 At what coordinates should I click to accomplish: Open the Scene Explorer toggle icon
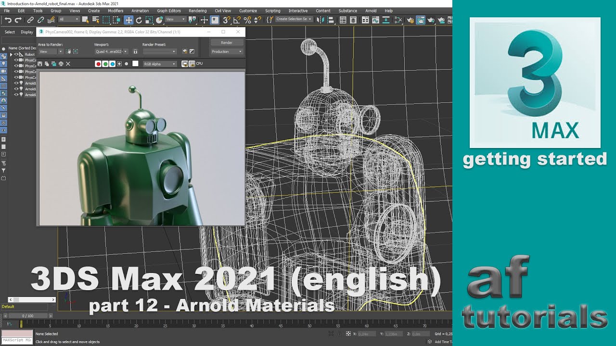[x=343, y=20]
